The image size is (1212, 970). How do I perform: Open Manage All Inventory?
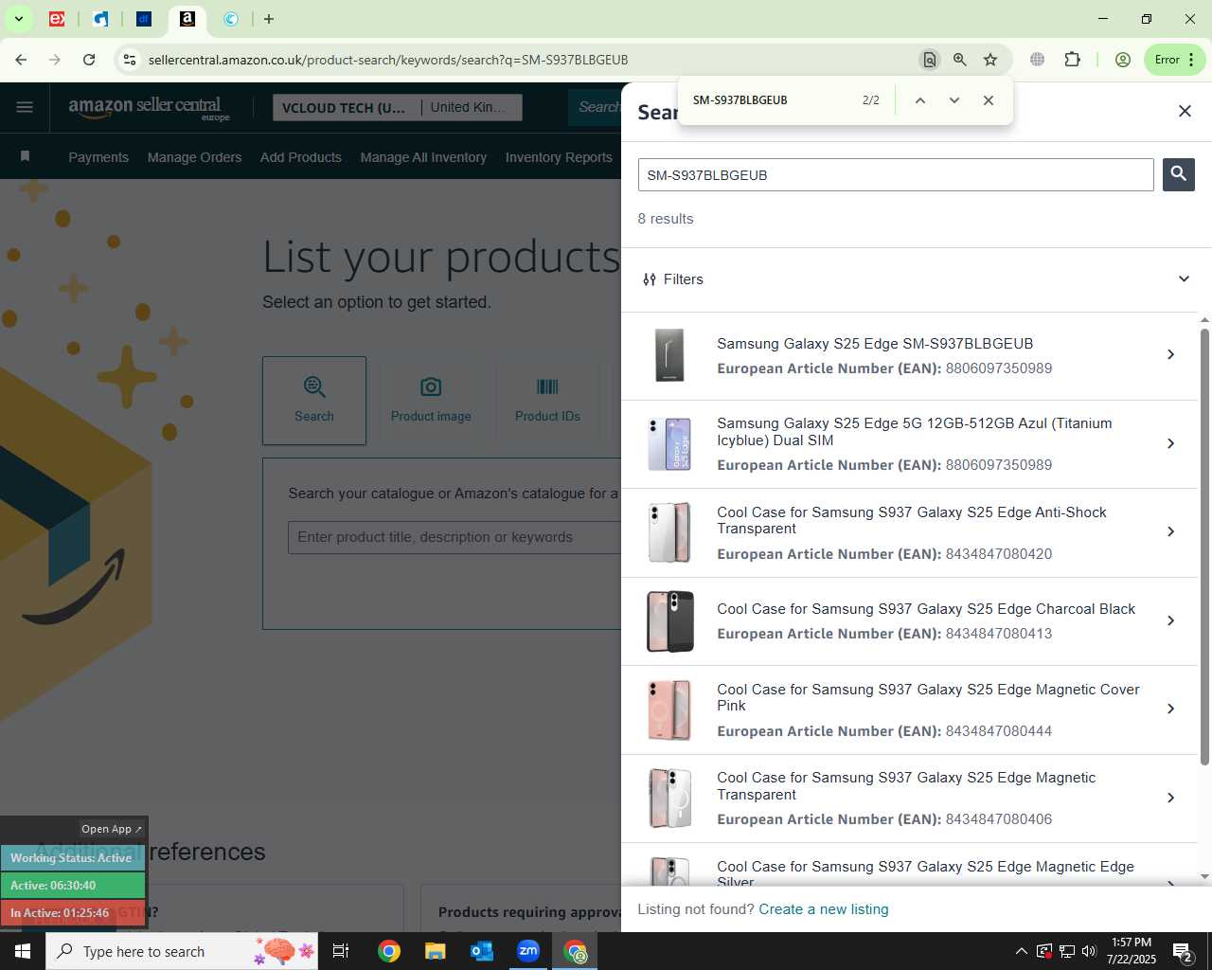point(423,157)
